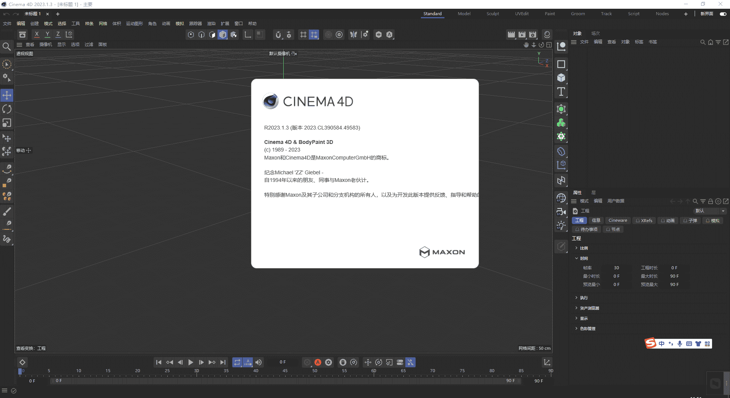The width and height of the screenshot is (730, 398).
Task: Click the orange color swatch in the left toolbar
Action: (5, 186)
